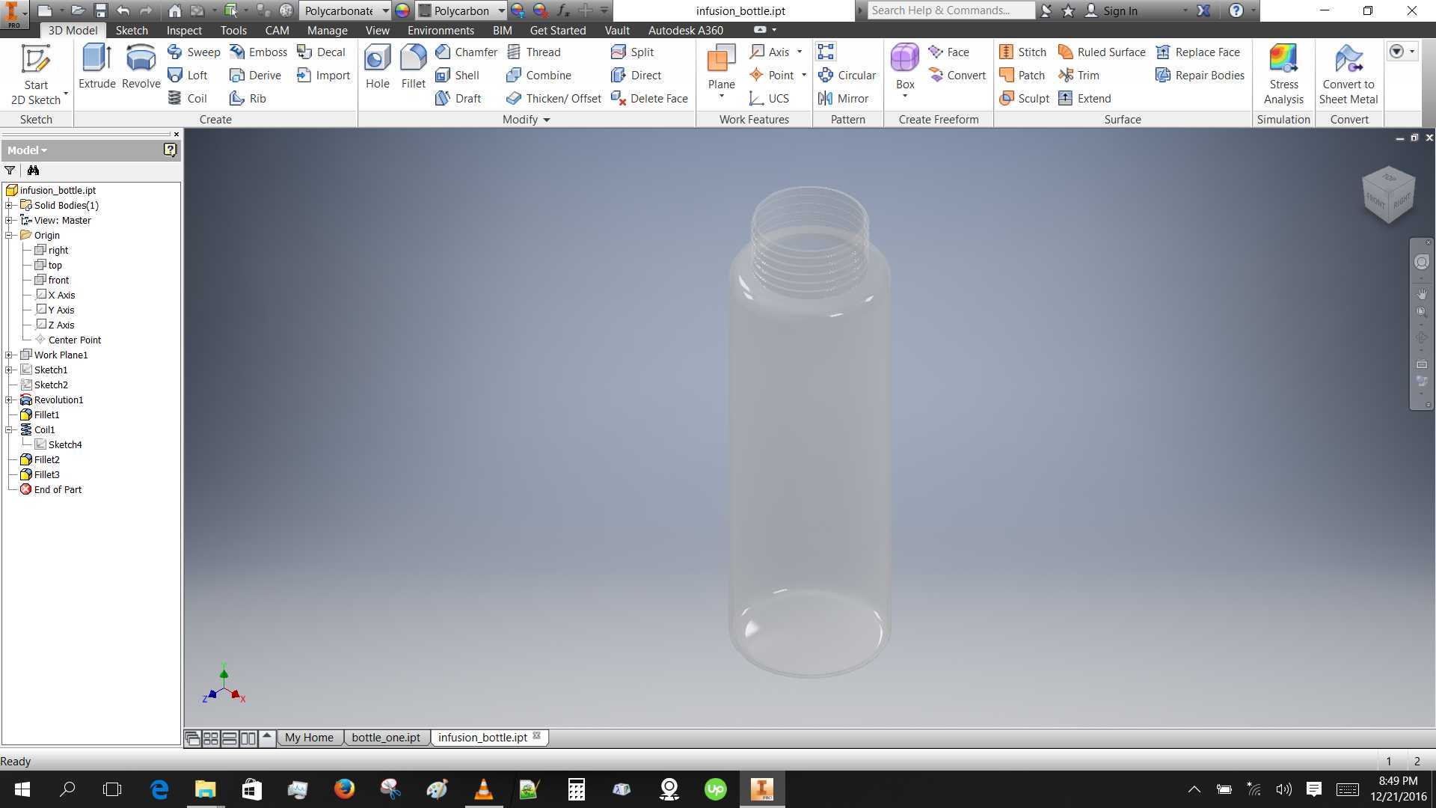Viewport: 1436px width, 808px height.
Task: Click Convert to Sheet Metal
Action: (1348, 74)
